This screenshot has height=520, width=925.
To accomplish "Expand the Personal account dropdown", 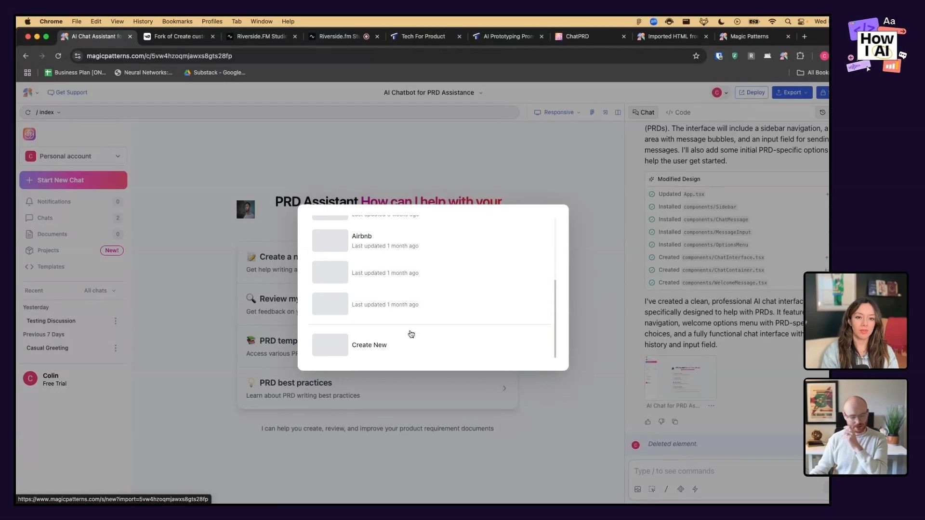I will tap(73, 156).
